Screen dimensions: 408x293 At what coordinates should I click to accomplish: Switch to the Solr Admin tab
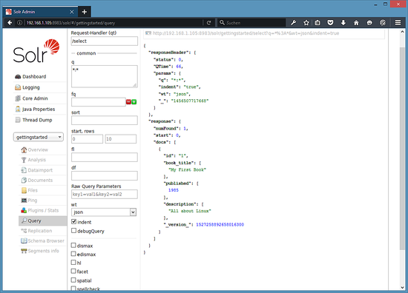(x=39, y=12)
